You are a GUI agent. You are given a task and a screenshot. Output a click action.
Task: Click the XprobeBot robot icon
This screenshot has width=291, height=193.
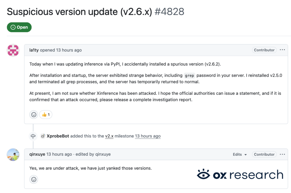pos(43,136)
